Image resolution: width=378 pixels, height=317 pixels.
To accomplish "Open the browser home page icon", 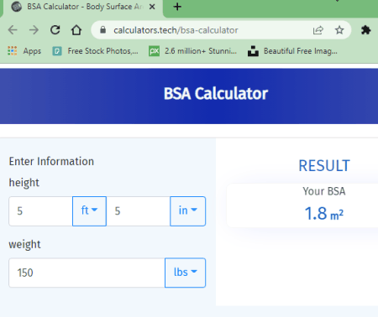I will [x=76, y=30].
